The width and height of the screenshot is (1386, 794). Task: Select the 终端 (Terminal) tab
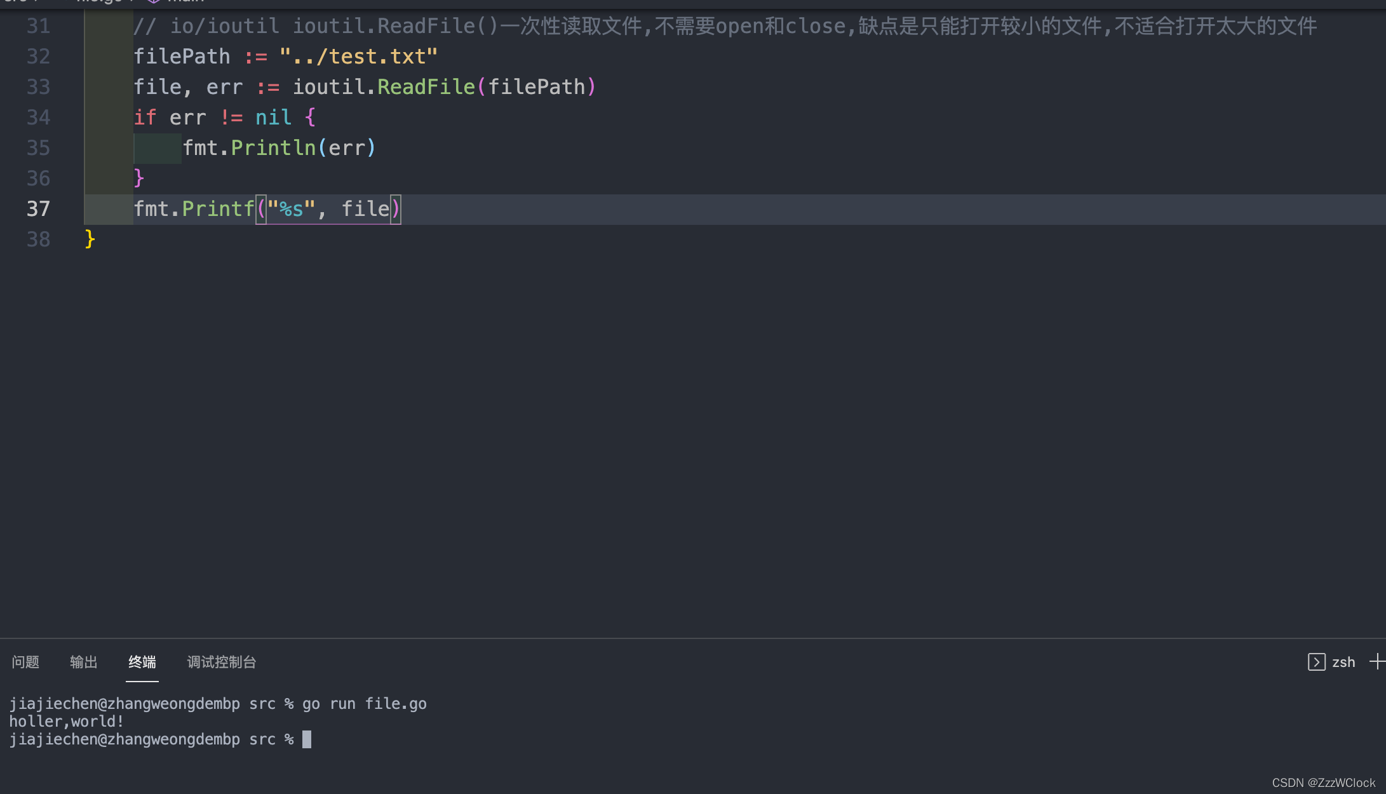tap(142, 662)
